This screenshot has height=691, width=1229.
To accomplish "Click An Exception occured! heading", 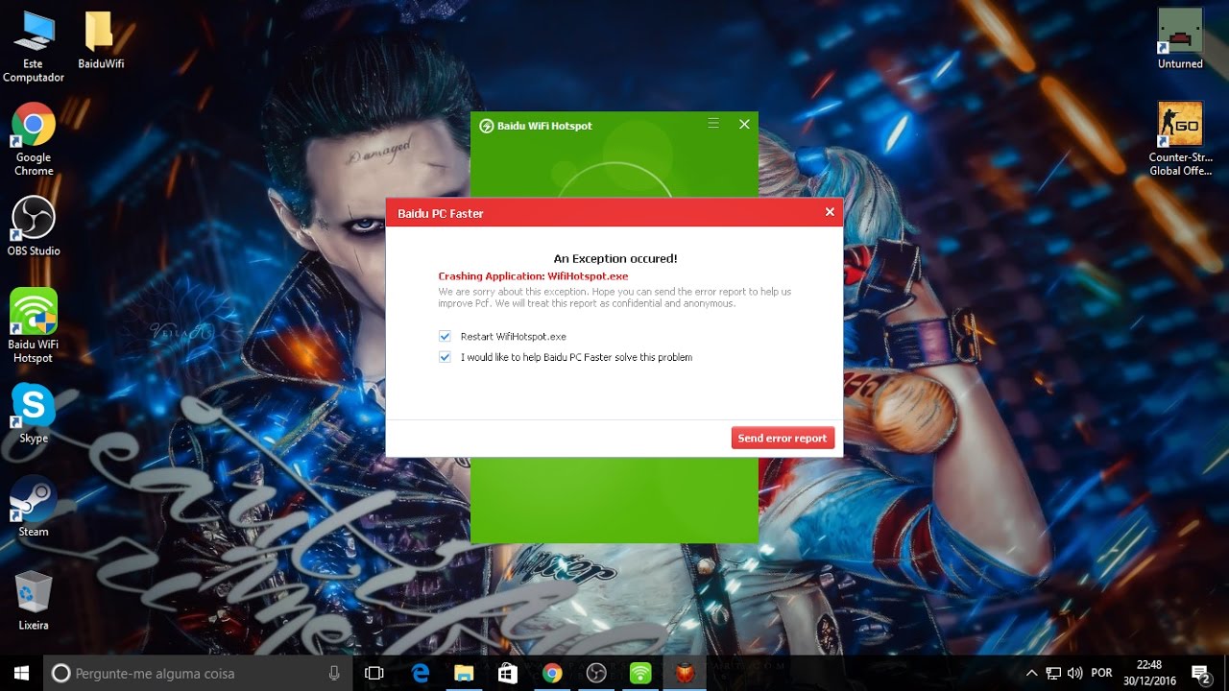I will (615, 258).
